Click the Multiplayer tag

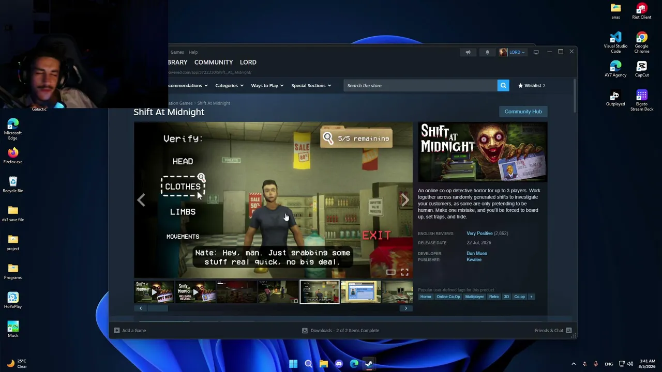coord(474,297)
